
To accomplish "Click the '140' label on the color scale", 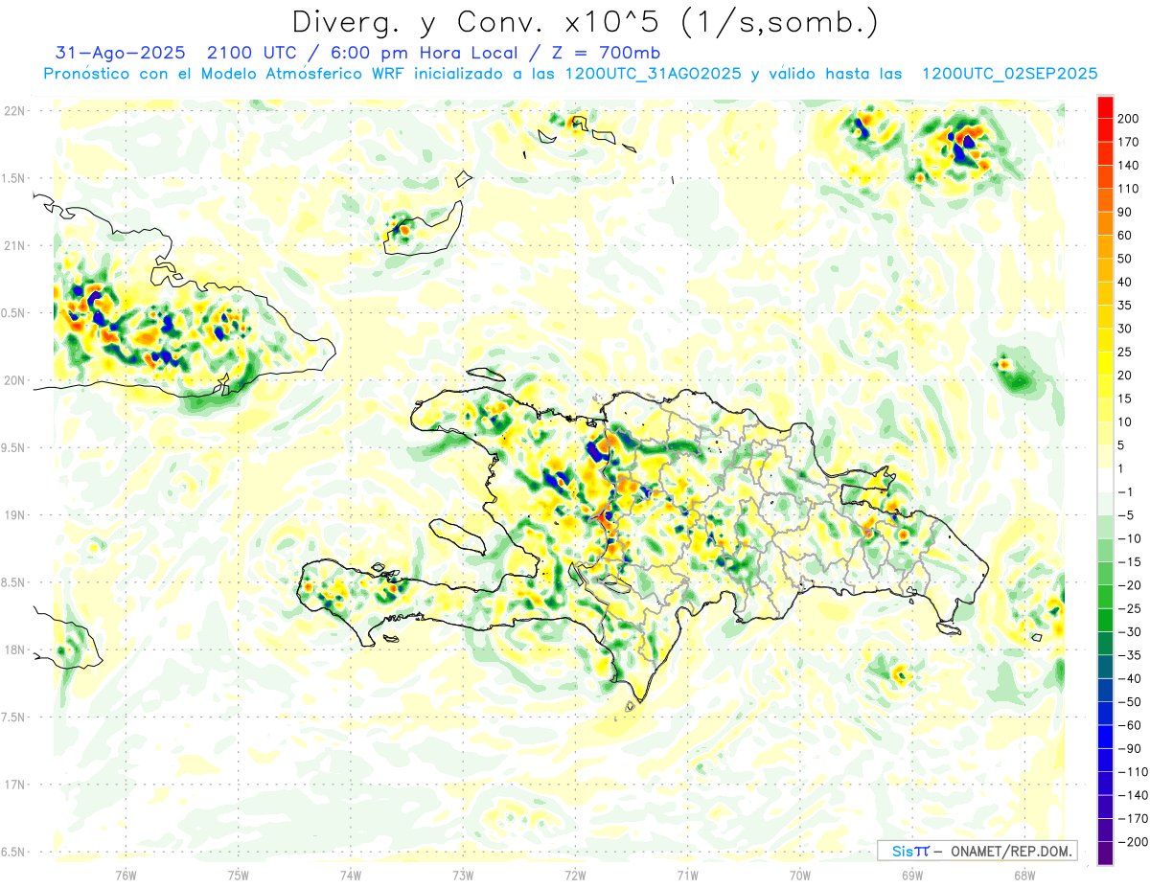I will (x=1129, y=165).
